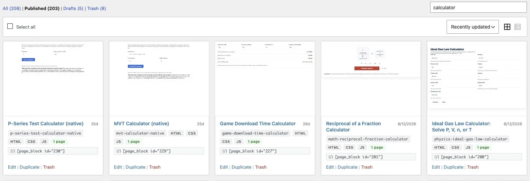This screenshot has width=530, height=181.
Task: Copy shortcode icon for page_block id 229
Action: [x=118, y=151]
